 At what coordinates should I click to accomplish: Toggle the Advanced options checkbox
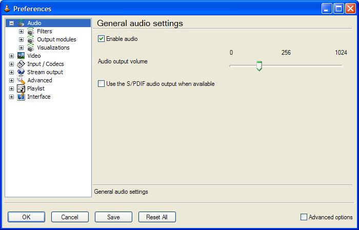tap(304, 217)
